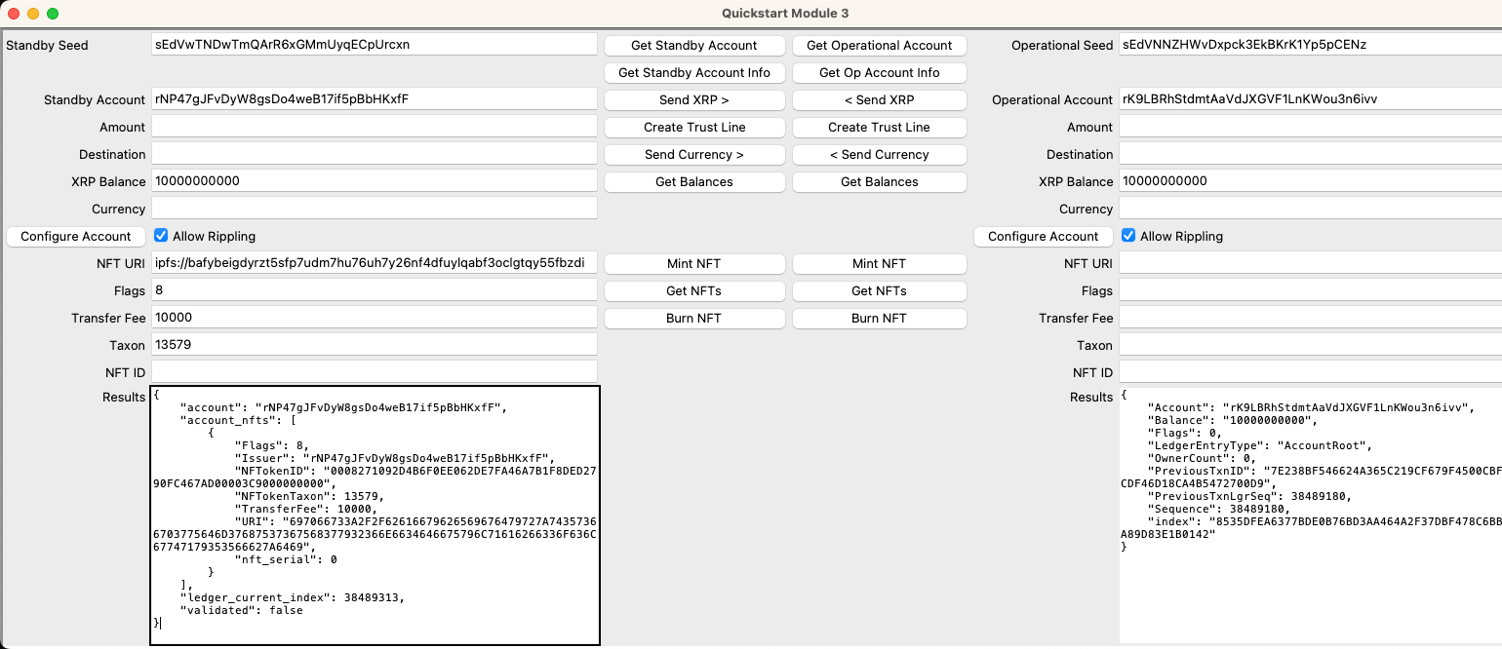Click standby Configure Account button
The height and width of the screenshot is (649, 1502).
coord(76,237)
